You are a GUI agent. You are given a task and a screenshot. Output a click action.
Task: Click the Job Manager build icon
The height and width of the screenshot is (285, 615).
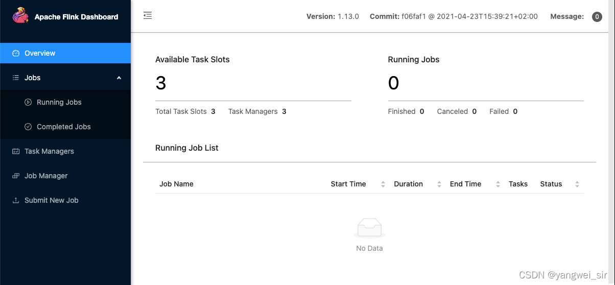click(15, 176)
